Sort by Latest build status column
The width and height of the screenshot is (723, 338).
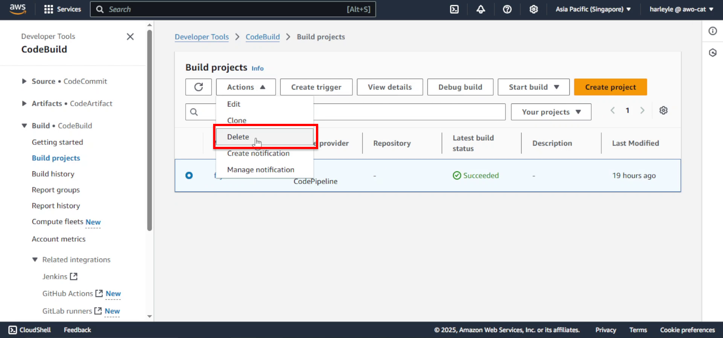pos(473,143)
